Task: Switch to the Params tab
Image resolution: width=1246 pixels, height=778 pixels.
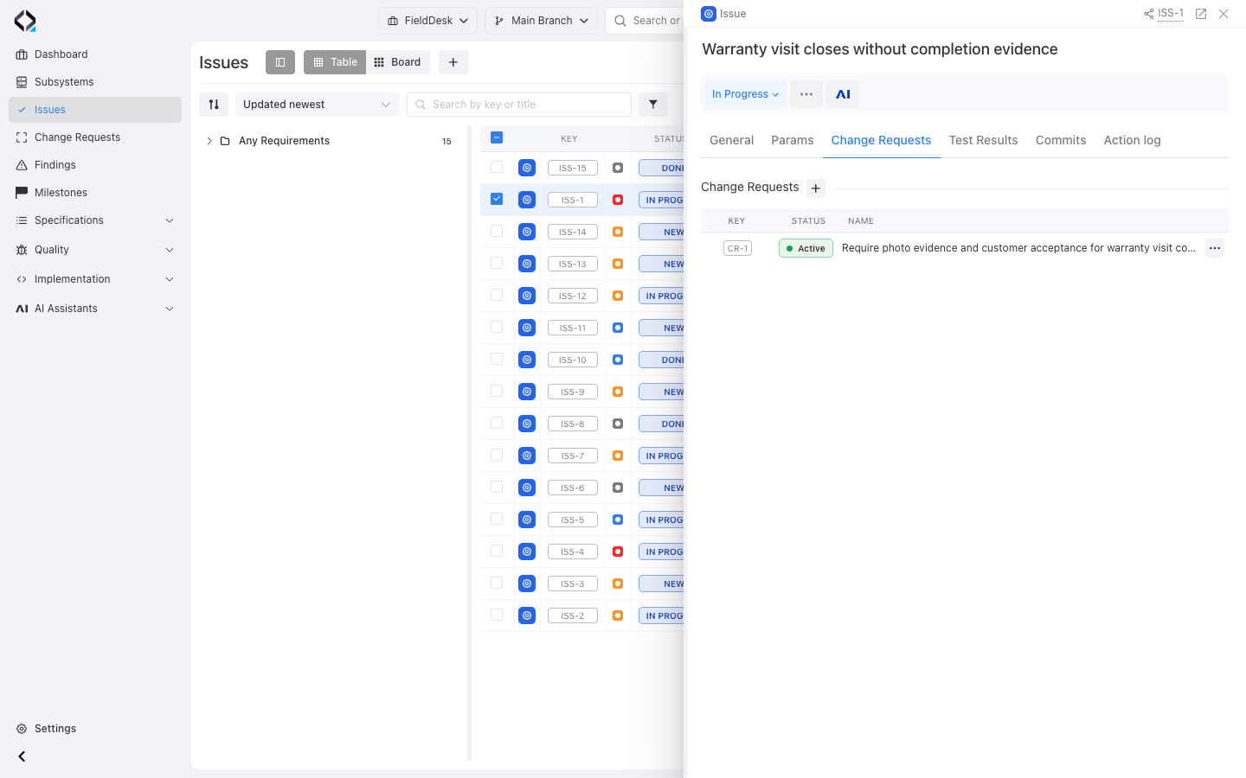Action: [793, 140]
